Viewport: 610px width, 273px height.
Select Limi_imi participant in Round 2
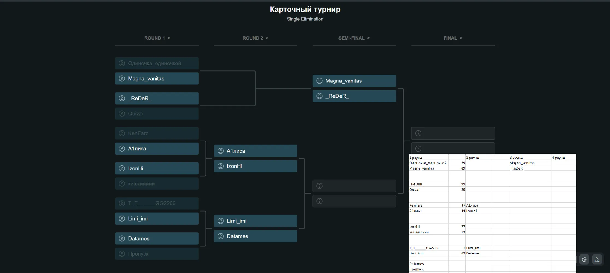(x=255, y=221)
